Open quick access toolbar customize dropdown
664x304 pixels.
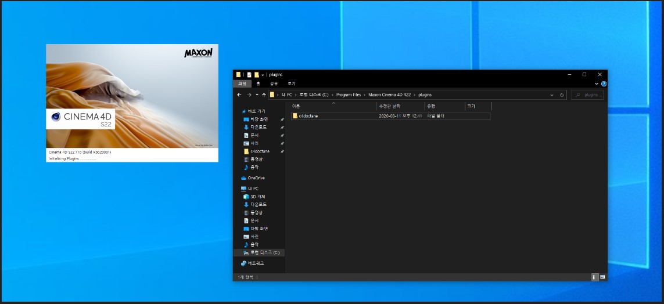(263, 75)
